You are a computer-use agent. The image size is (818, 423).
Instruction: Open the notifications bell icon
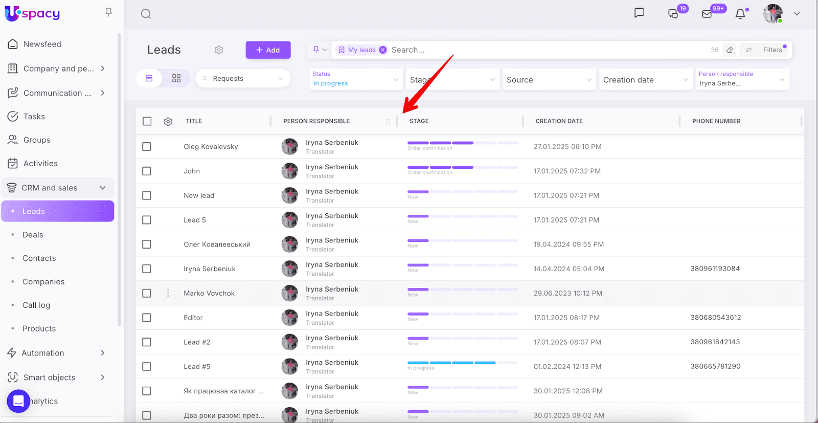click(740, 14)
